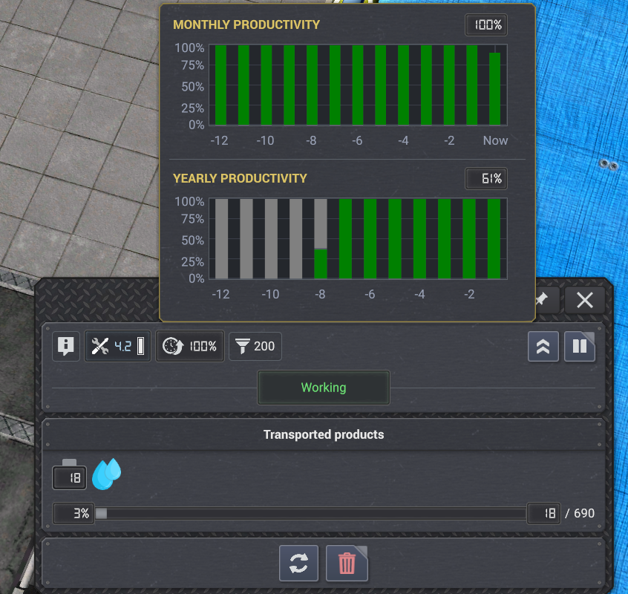The height and width of the screenshot is (594, 628).
Task: Click the 18 value next to / 690
Action: (544, 513)
